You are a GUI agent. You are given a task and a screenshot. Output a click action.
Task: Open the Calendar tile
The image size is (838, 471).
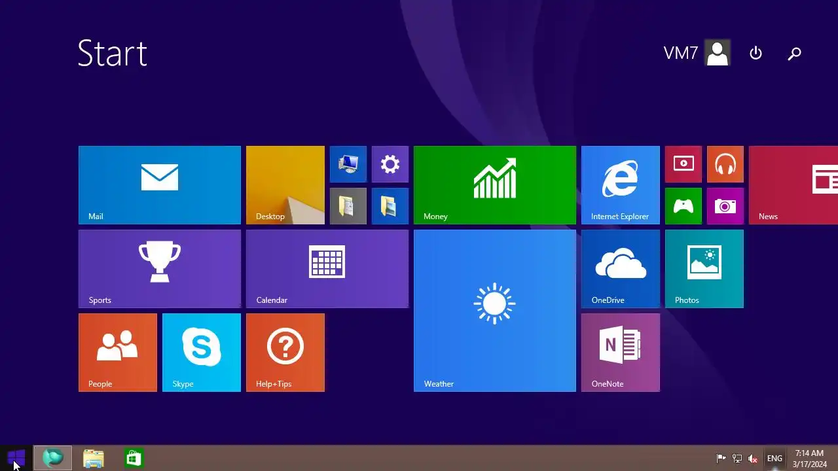tap(327, 269)
